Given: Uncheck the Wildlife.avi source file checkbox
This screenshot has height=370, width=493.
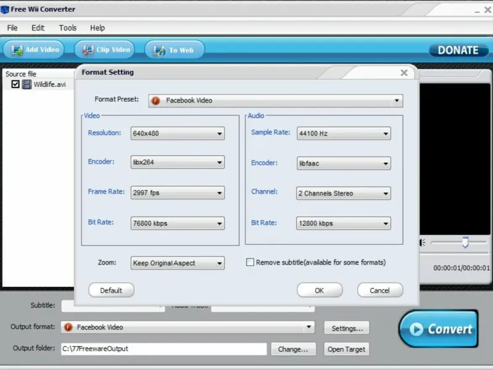Looking at the screenshot, I should [x=15, y=84].
